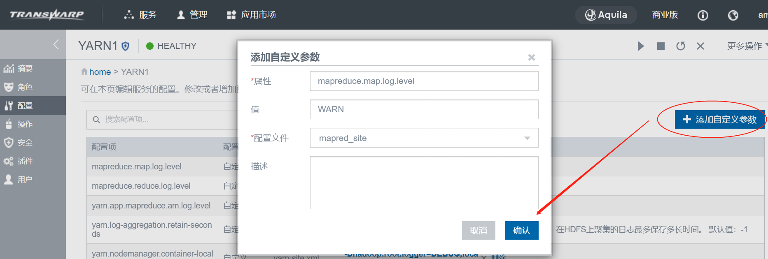Click the Aquila button in header
The image size is (768, 259).
click(606, 15)
